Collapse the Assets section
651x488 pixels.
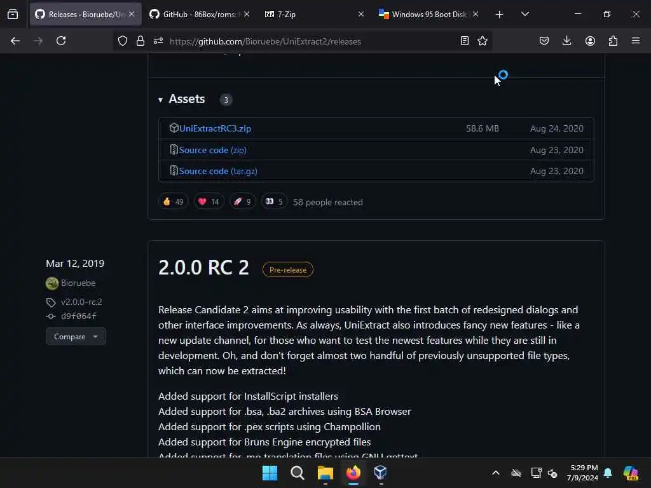[181, 99]
